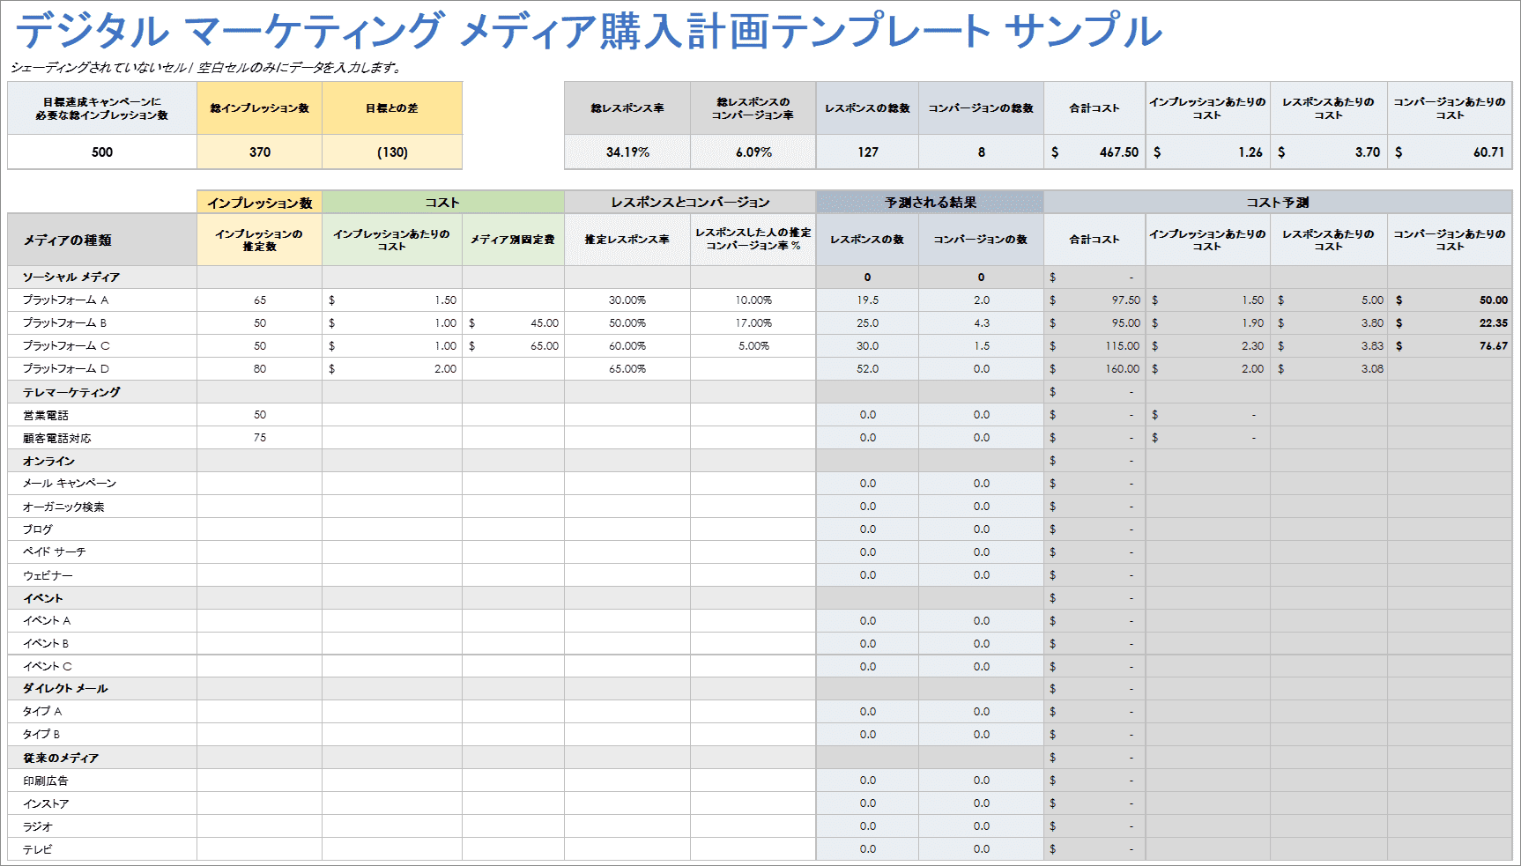Select the プラットフォーム A row label

(x=66, y=300)
